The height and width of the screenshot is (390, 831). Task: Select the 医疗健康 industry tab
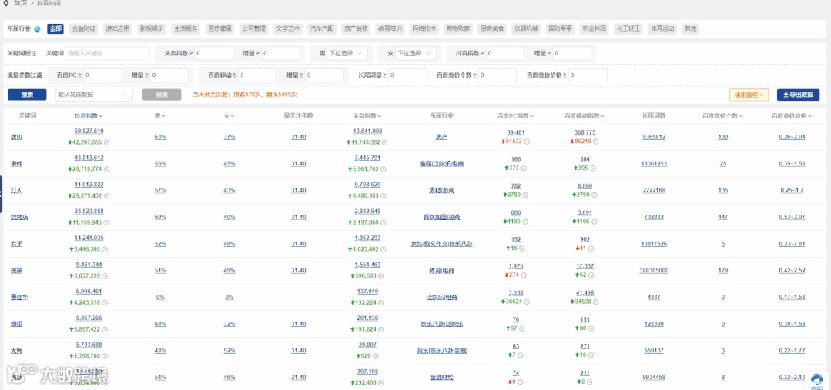pos(220,28)
